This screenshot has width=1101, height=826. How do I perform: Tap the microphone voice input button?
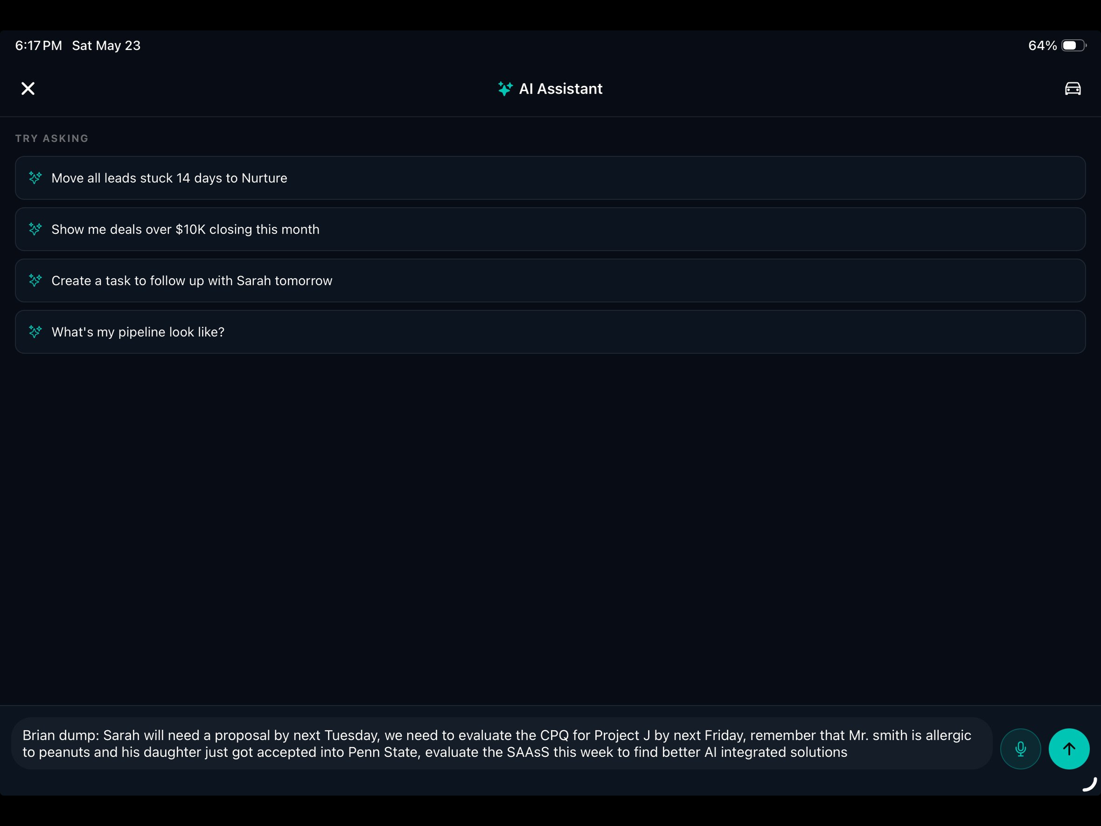tap(1020, 749)
